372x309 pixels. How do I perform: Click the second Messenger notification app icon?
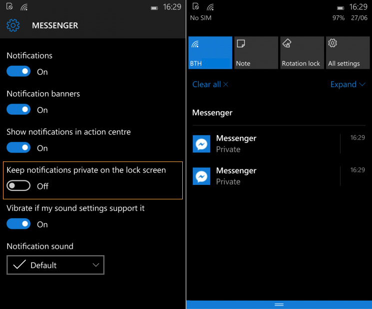201,176
